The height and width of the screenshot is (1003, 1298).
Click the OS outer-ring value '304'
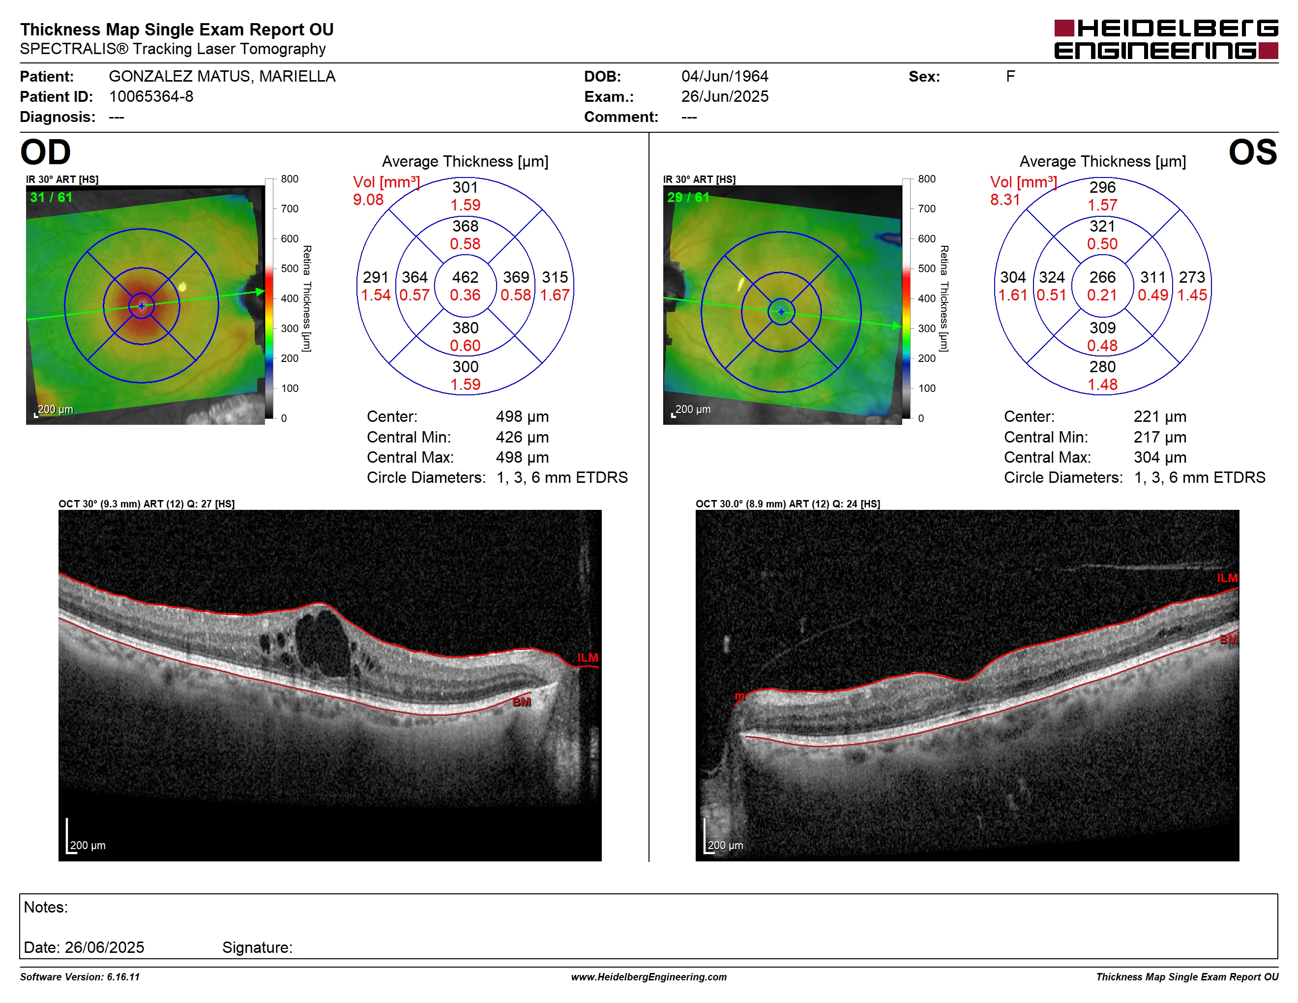[1013, 277]
